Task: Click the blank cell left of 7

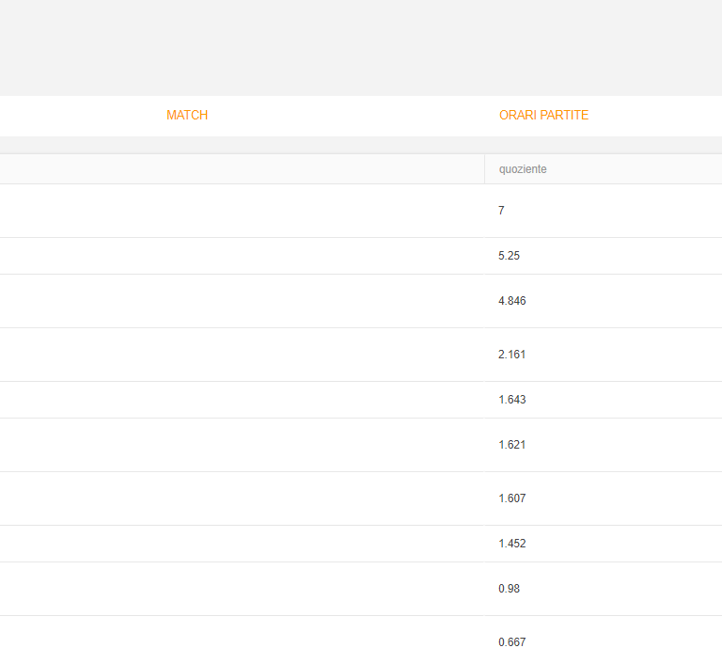Action: (243, 211)
